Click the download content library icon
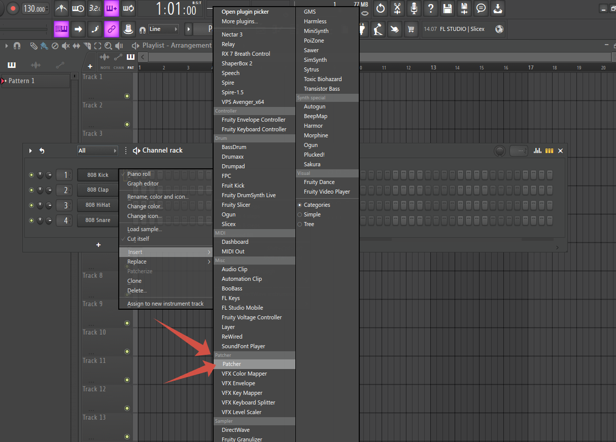The width and height of the screenshot is (616, 442). click(497, 8)
